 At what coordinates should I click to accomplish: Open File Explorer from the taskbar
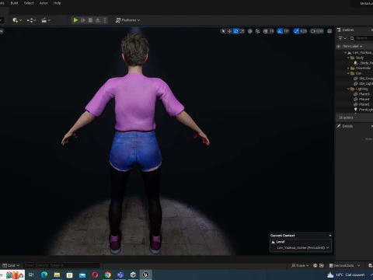pyautogui.click(x=57, y=275)
